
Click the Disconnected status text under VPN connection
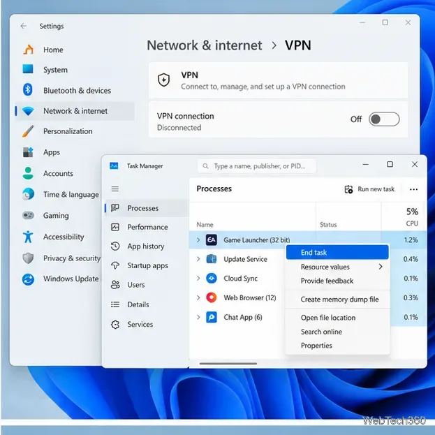click(x=179, y=128)
